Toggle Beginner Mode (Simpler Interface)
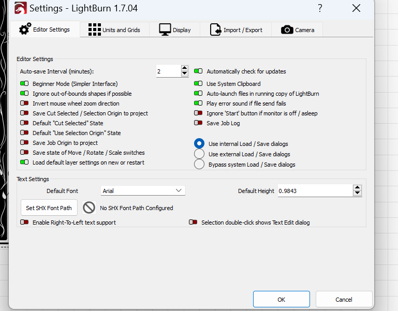This screenshot has width=398, height=311. tap(24, 83)
